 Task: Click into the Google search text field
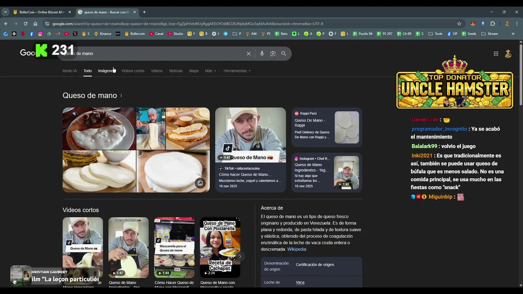(x=155, y=53)
